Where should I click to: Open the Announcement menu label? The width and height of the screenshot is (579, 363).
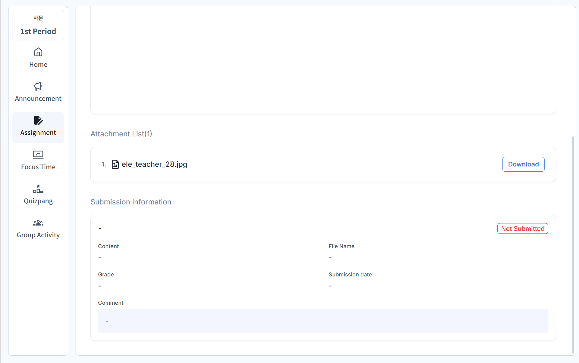38,99
